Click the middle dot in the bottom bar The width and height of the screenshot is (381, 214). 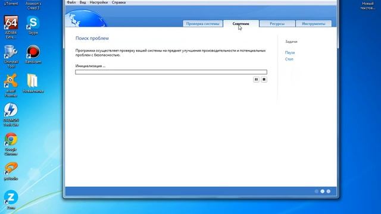click(323, 191)
